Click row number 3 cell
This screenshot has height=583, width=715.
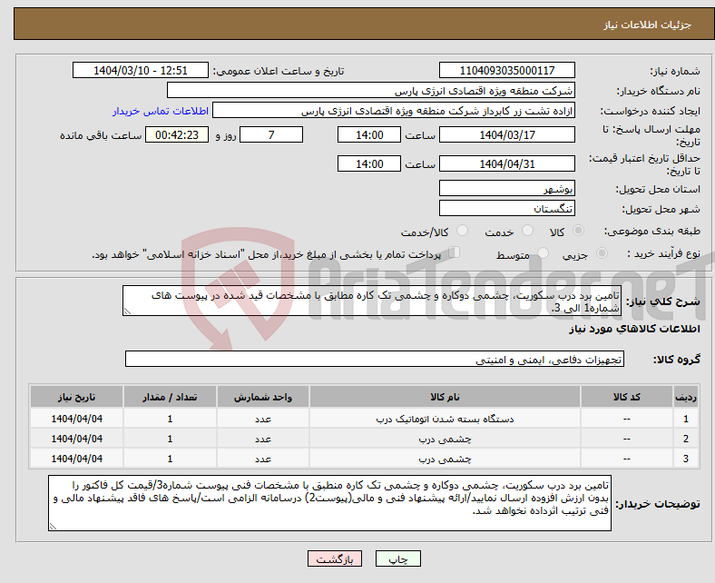pyautogui.click(x=685, y=459)
